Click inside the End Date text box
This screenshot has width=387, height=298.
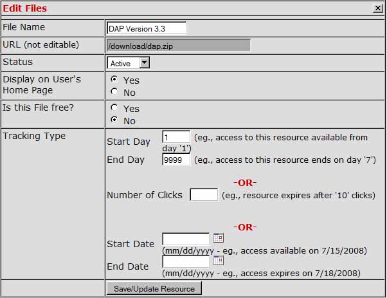tap(186, 261)
